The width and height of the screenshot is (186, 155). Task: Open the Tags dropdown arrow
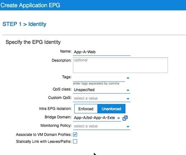coord(128,78)
